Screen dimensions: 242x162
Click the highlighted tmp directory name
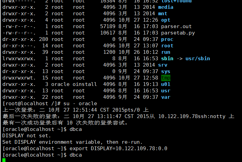pyautogui.click(x=166, y=78)
